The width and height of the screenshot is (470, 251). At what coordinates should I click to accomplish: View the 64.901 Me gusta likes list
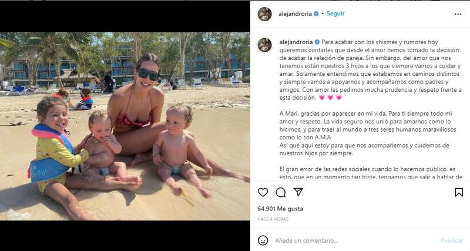[x=280, y=209]
